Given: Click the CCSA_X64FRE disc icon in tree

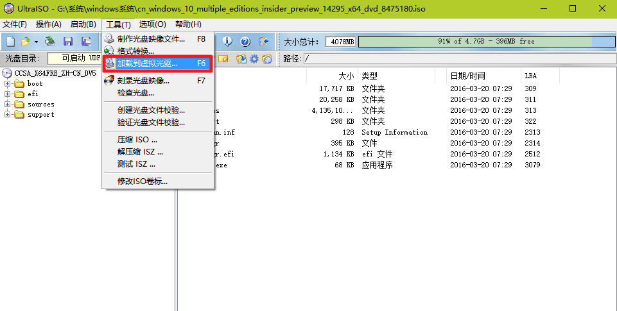Looking at the screenshot, I should (x=8, y=73).
